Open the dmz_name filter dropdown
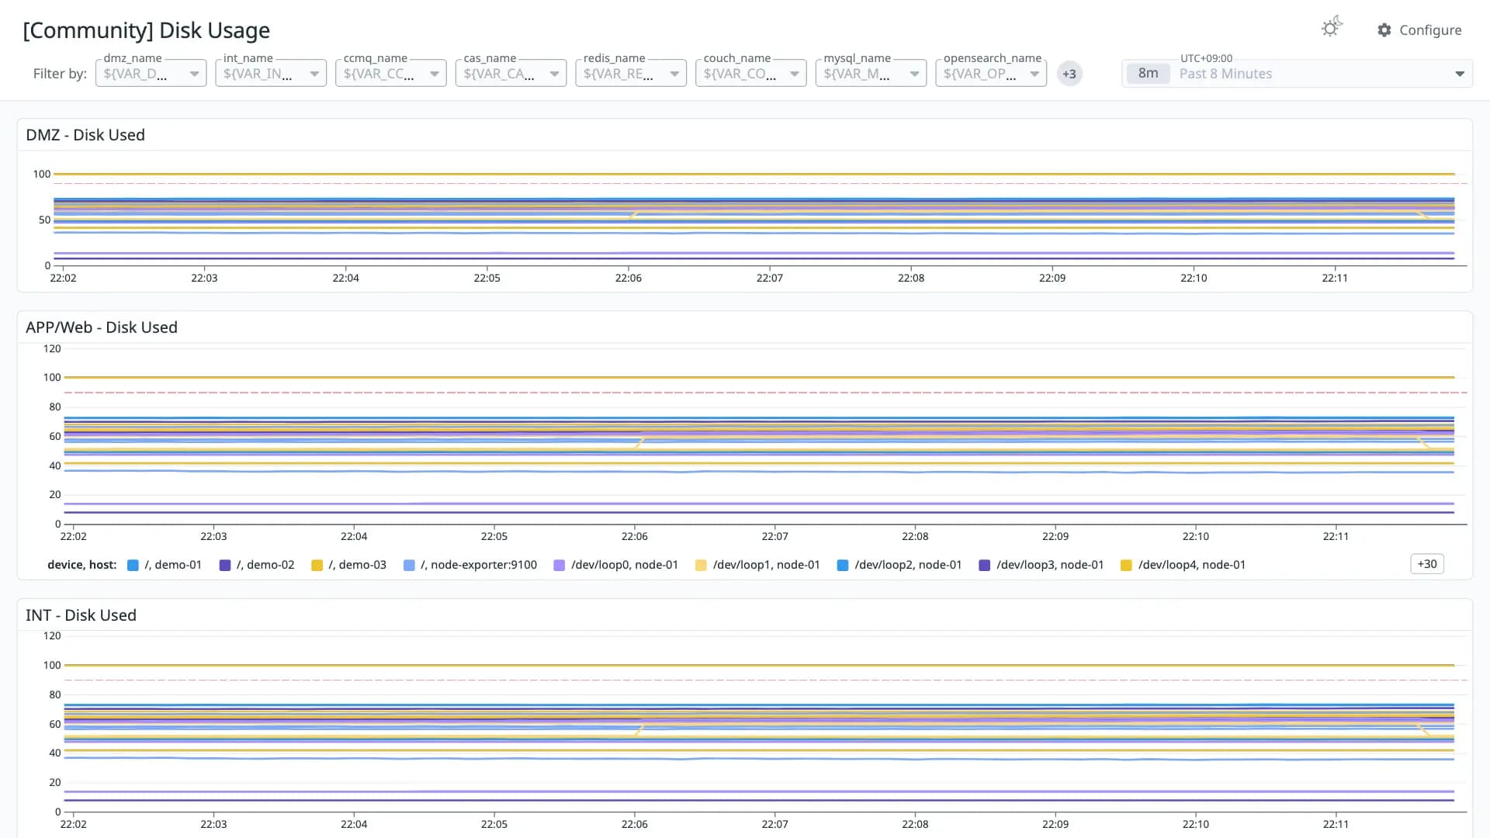The image size is (1490, 838). pyautogui.click(x=151, y=73)
